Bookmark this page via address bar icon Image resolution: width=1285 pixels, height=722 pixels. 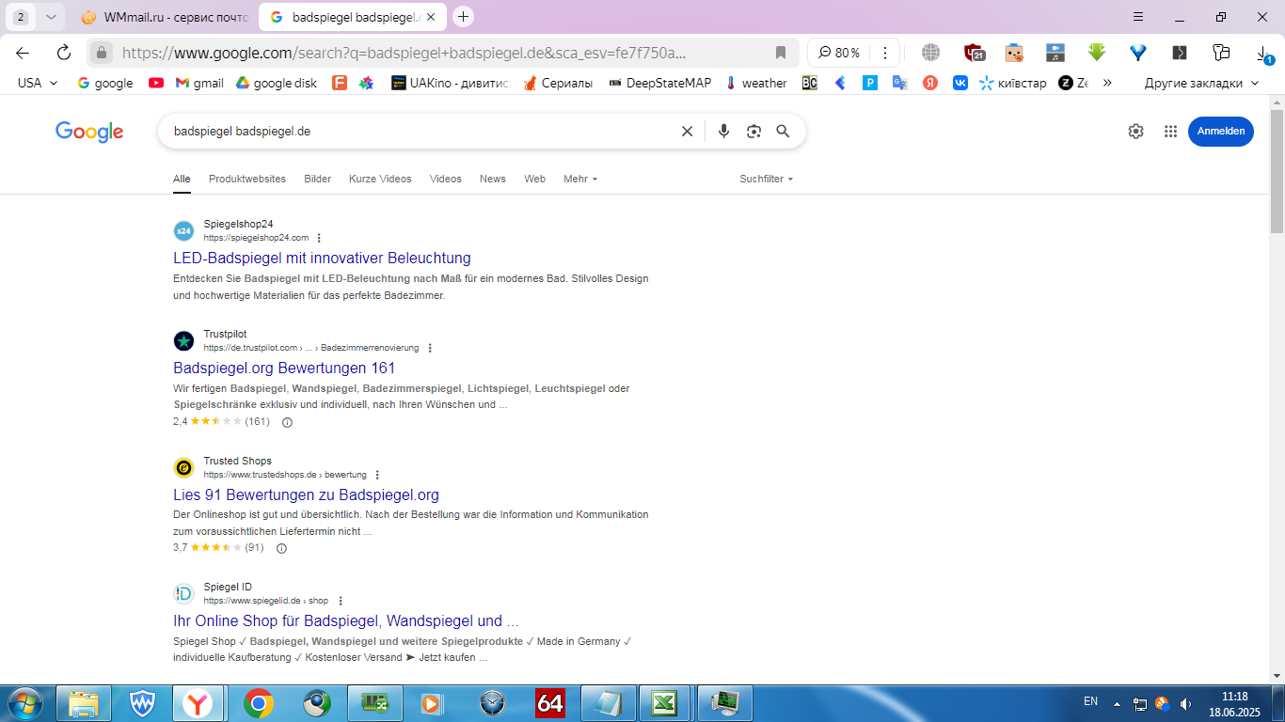click(781, 53)
